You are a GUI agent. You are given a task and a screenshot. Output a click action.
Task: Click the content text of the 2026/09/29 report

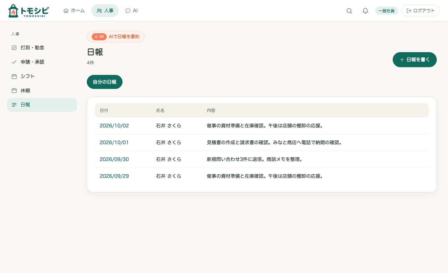point(265,176)
